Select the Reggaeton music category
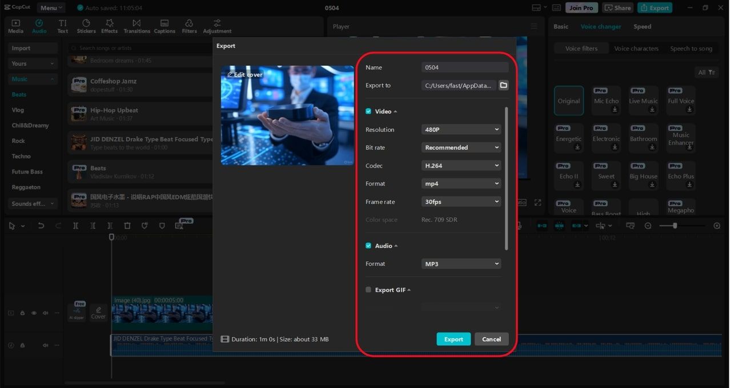The width and height of the screenshot is (731, 388). pos(26,187)
